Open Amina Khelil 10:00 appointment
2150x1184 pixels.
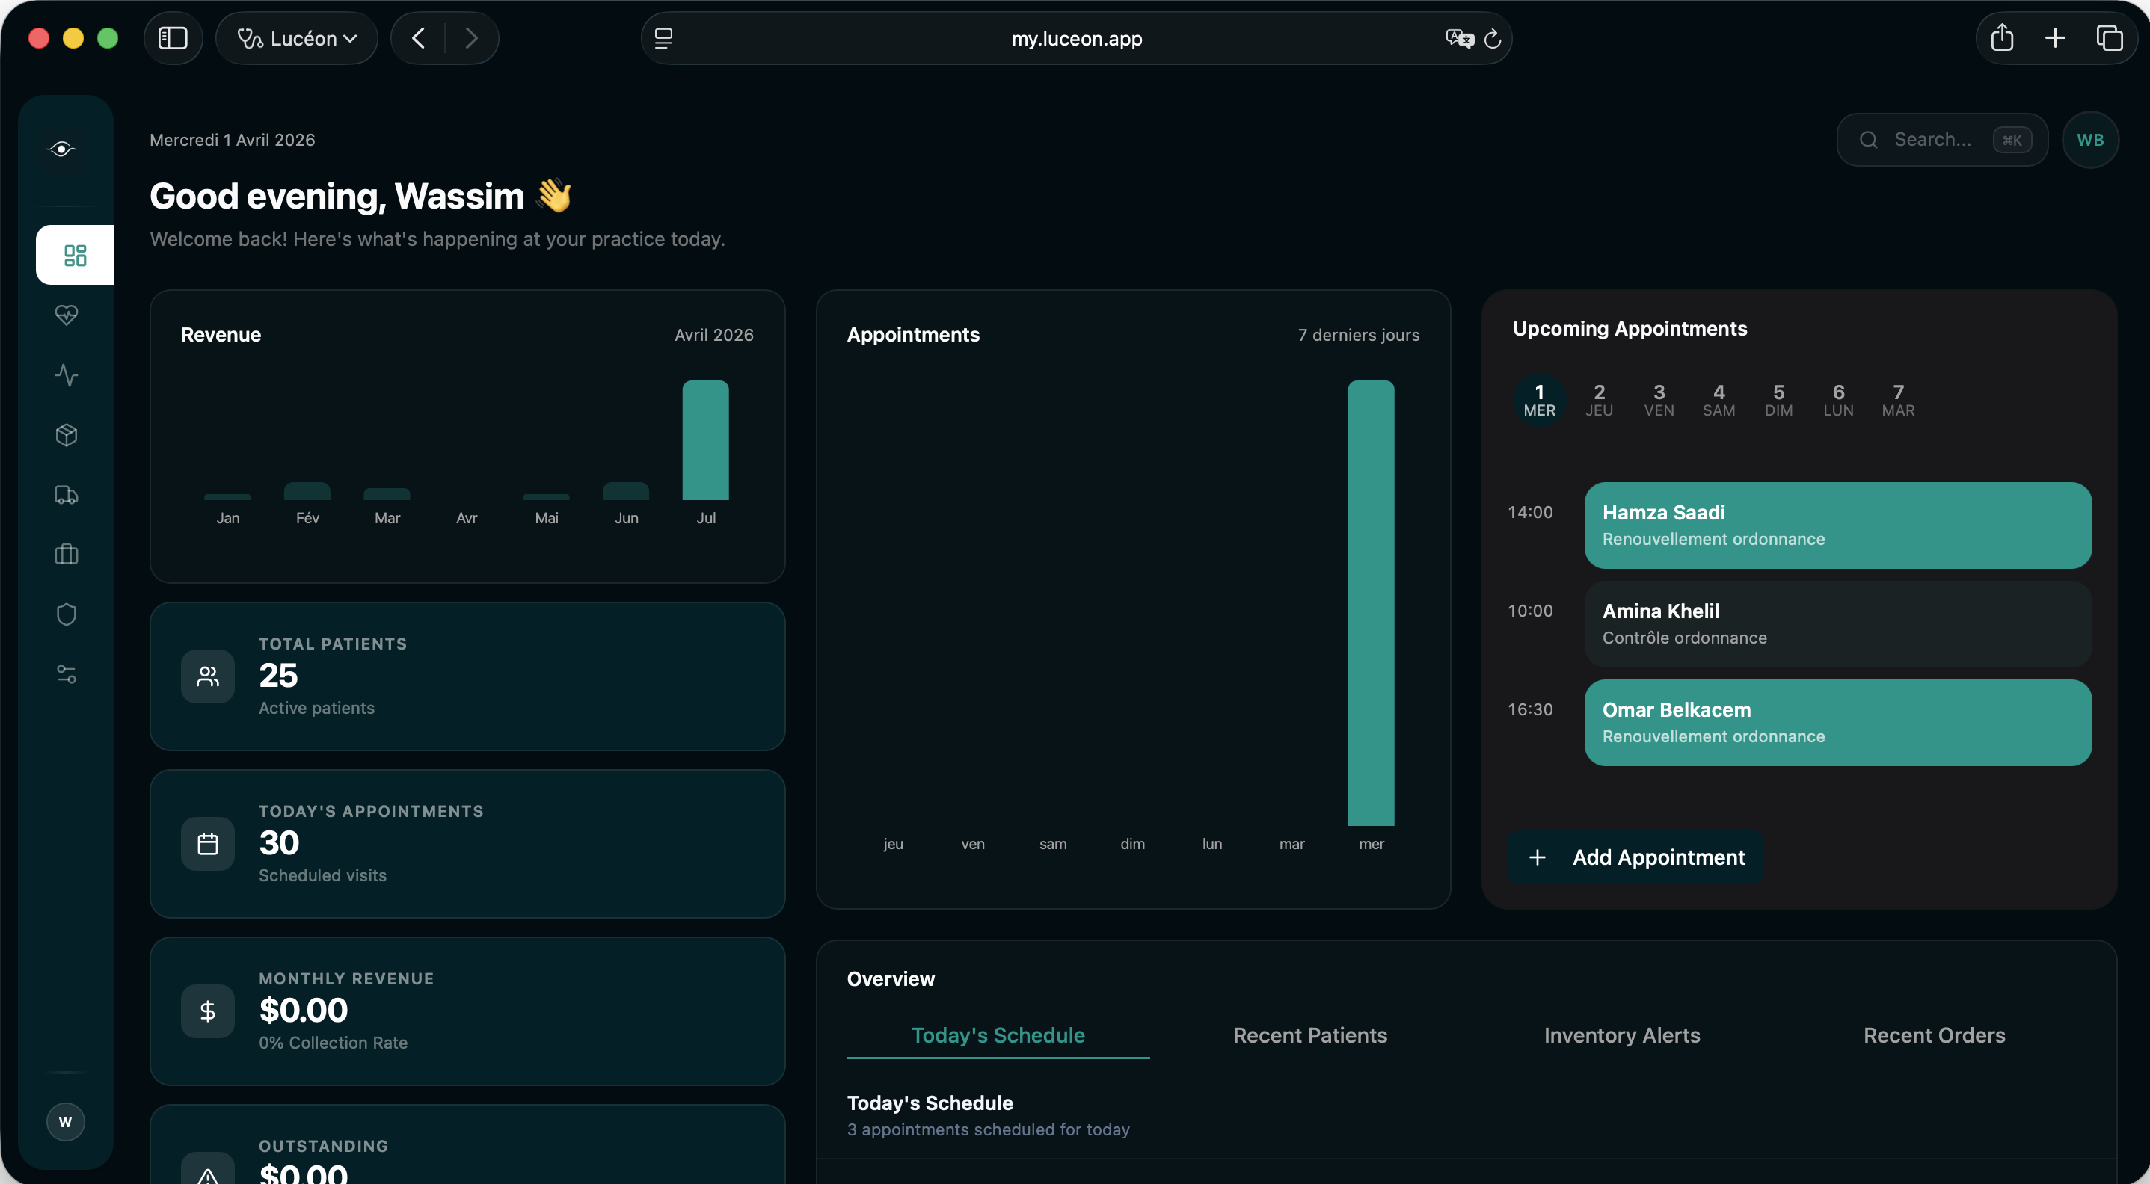[1838, 624]
